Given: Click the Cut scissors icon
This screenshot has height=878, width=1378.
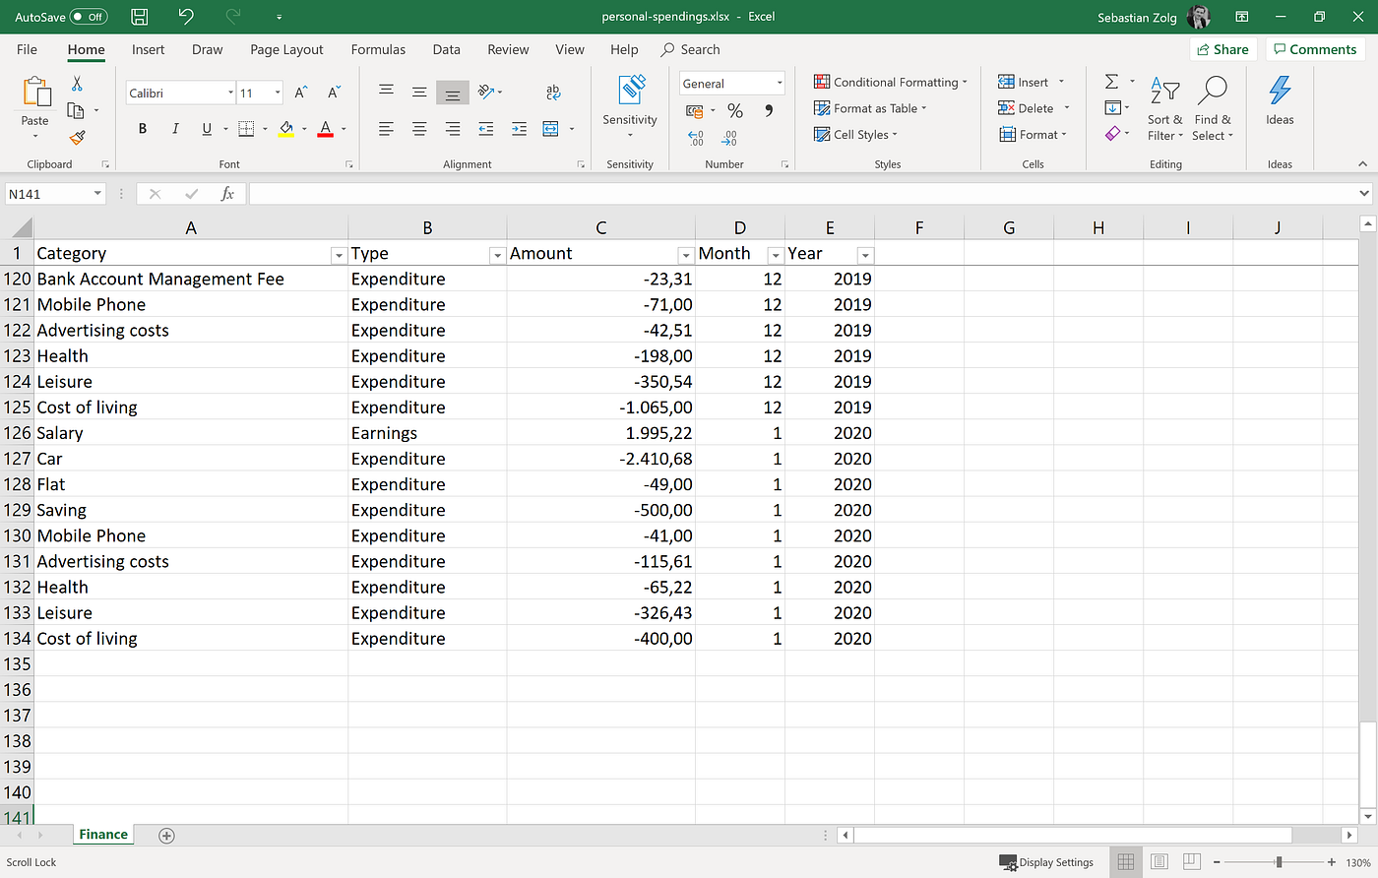Looking at the screenshot, I should (x=77, y=84).
